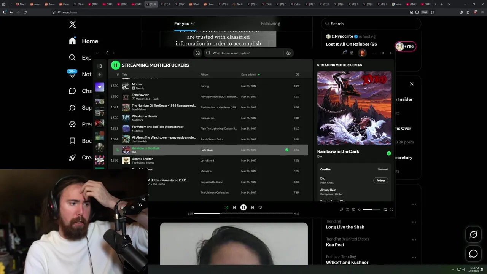Sort playlist by Title column
487x274 pixels.
(124, 75)
